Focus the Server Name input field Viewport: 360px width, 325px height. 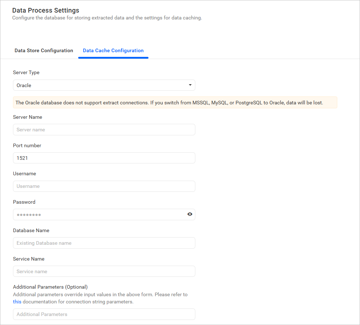coord(104,129)
